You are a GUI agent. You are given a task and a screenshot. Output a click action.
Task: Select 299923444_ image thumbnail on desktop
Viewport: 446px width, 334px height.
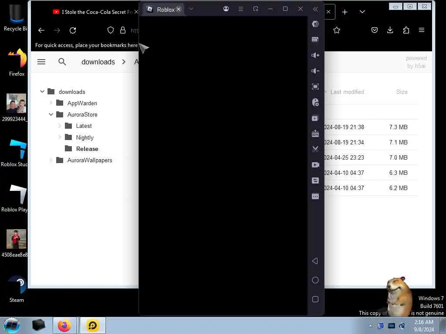(16, 107)
